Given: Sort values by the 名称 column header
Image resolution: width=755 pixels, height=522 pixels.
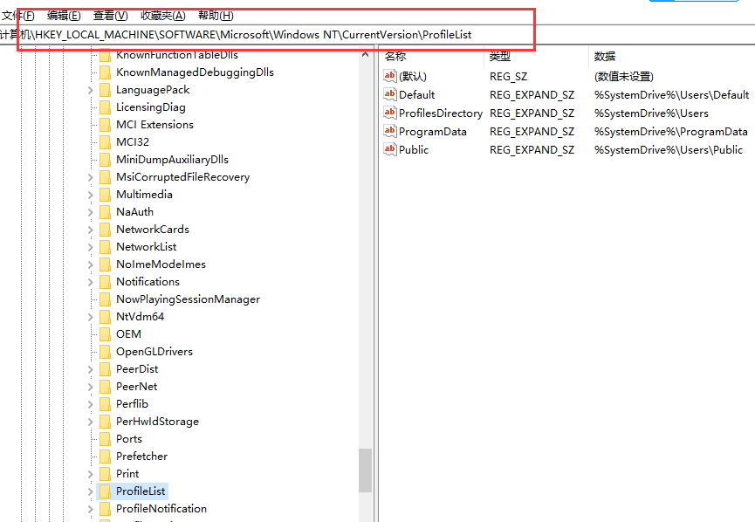Looking at the screenshot, I should [395, 56].
